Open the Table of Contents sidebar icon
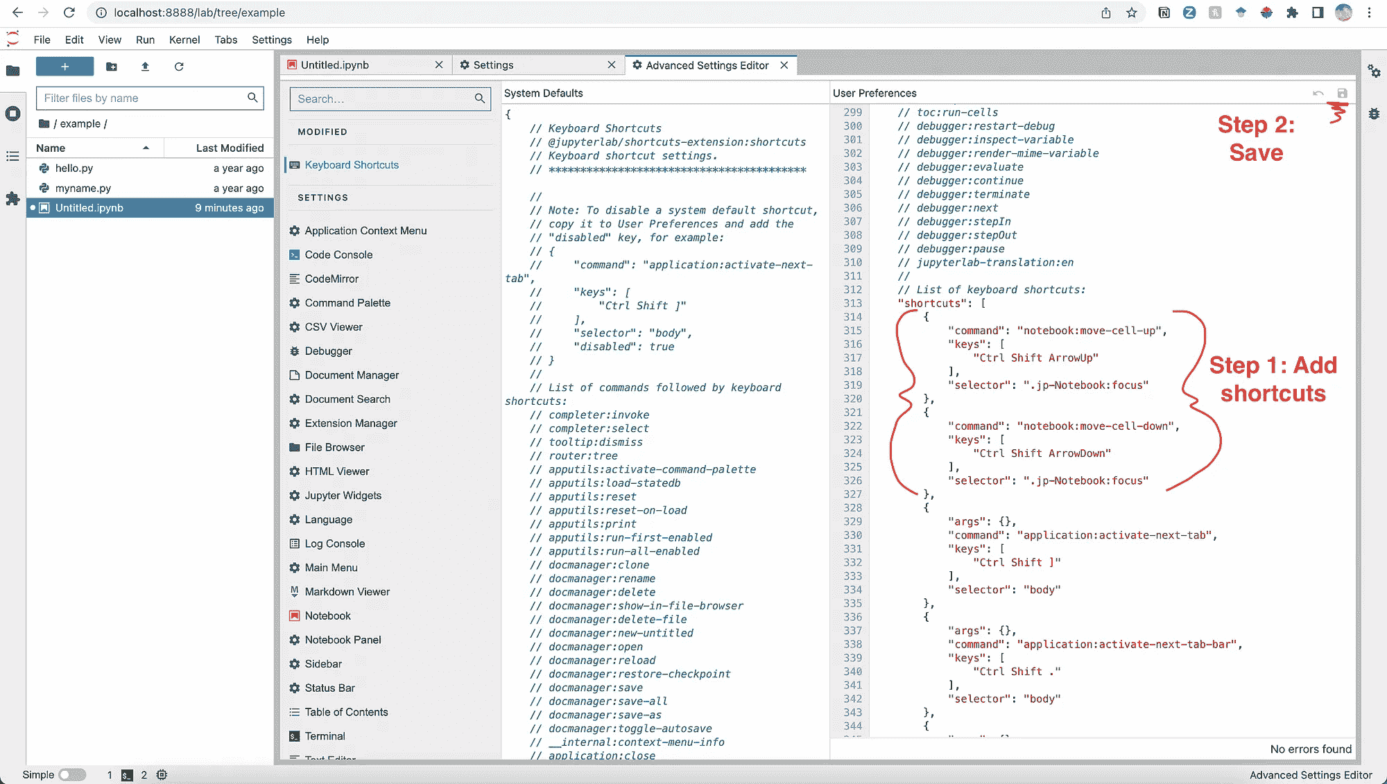Screen dimensions: 1387x784 [12, 156]
